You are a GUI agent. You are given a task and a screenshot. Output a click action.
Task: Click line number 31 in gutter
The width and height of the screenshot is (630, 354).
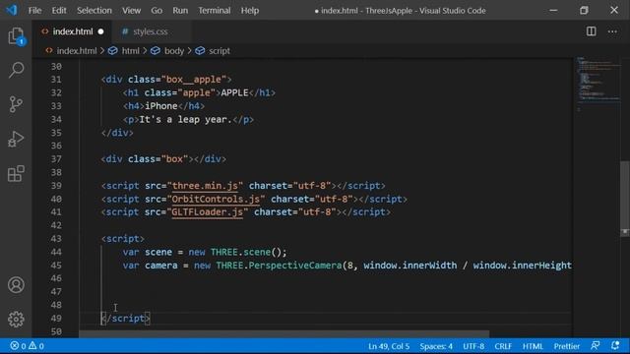(56, 80)
